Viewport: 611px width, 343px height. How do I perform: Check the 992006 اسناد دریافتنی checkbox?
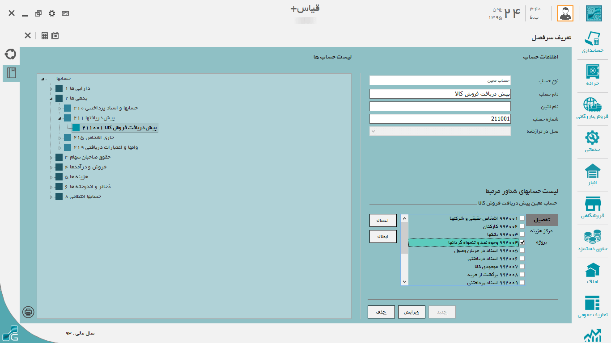[522, 259]
